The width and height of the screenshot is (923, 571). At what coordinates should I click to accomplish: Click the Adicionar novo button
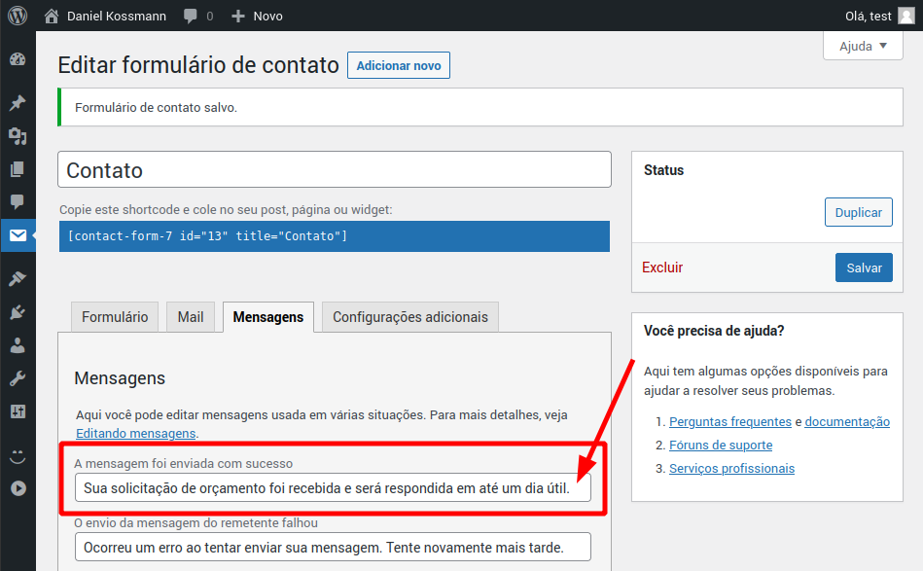(399, 66)
